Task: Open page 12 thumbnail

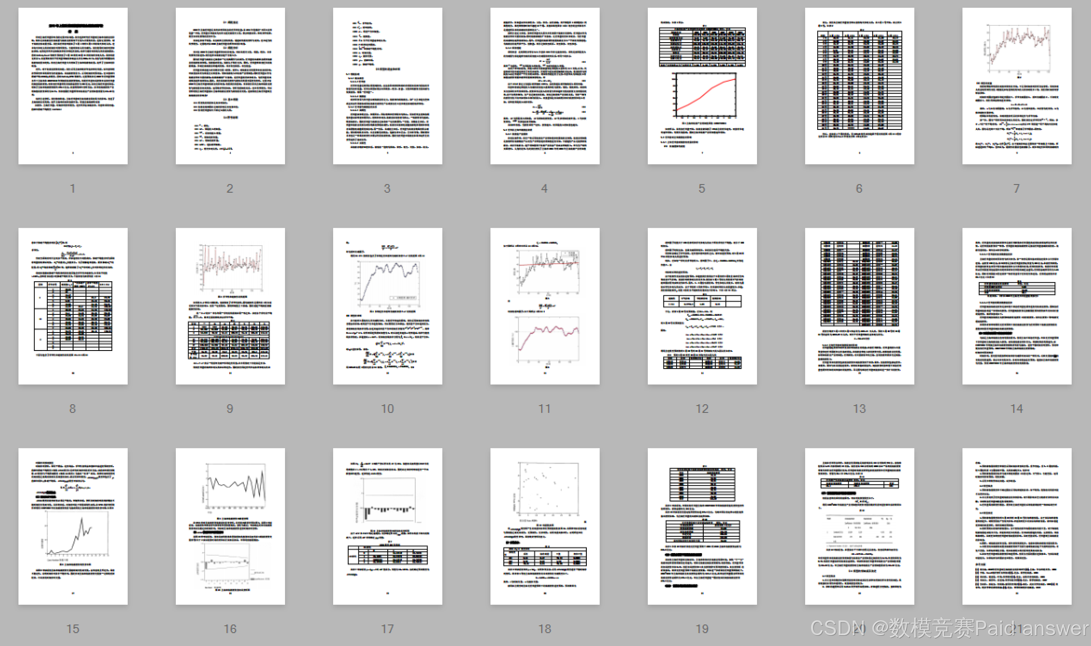Action: [x=702, y=306]
